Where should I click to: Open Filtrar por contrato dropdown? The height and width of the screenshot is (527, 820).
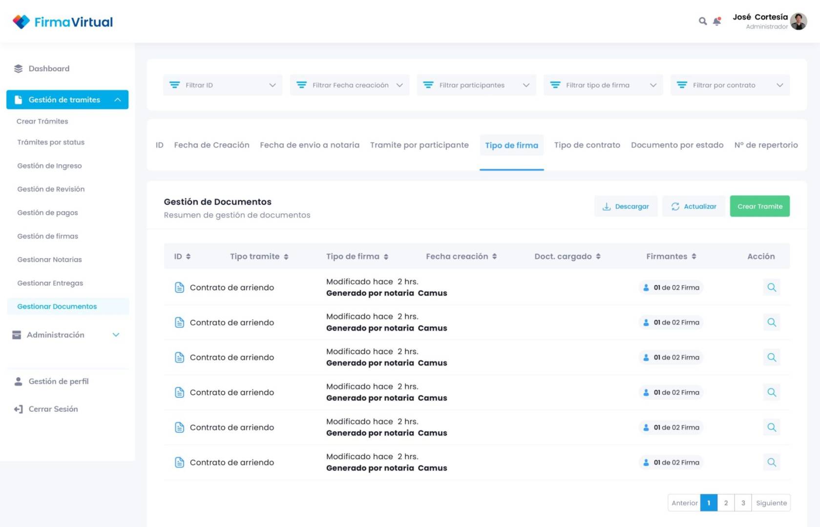pyautogui.click(x=730, y=85)
